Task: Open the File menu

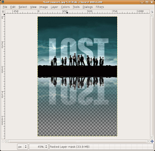Action: pos(5,7)
